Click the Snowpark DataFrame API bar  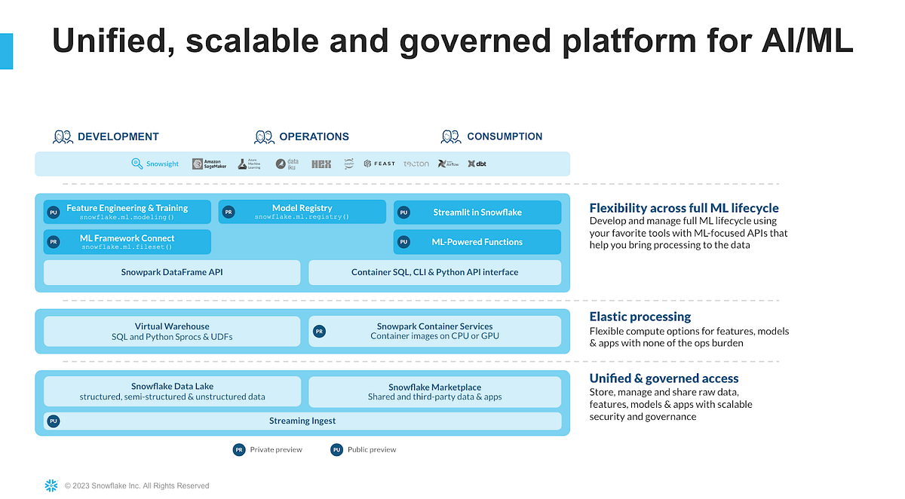pyautogui.click(x=171, y=272)
